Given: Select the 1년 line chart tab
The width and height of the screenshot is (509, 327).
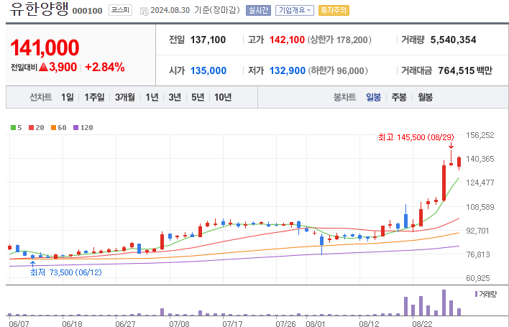Looking at the screenshot, I should coord(152,97).
